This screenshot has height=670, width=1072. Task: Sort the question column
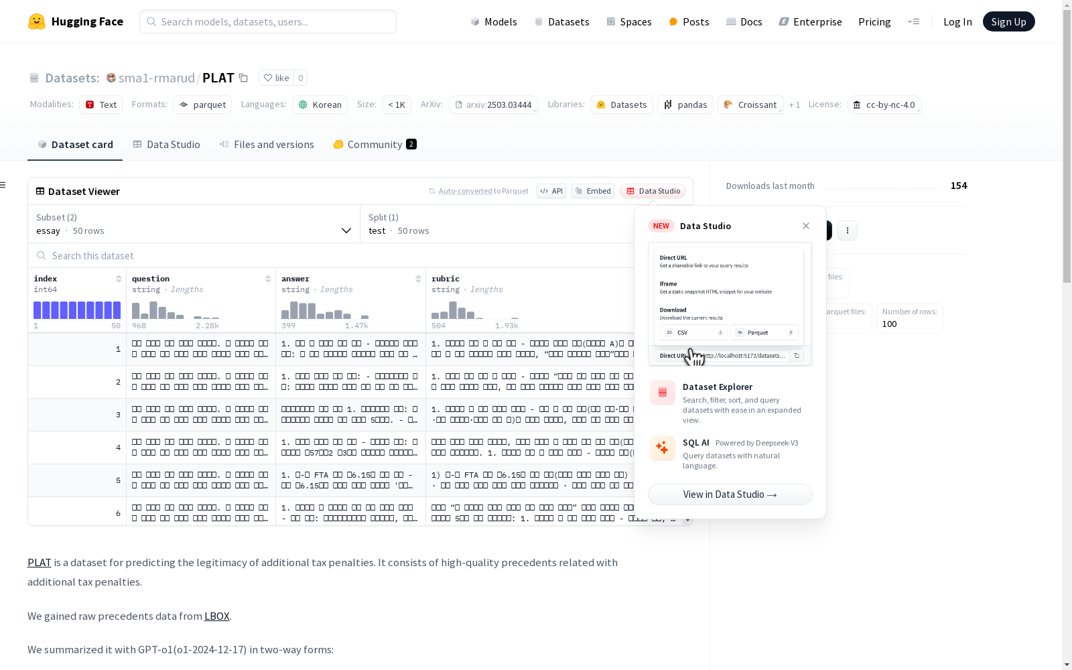click(x=268, y=279)
